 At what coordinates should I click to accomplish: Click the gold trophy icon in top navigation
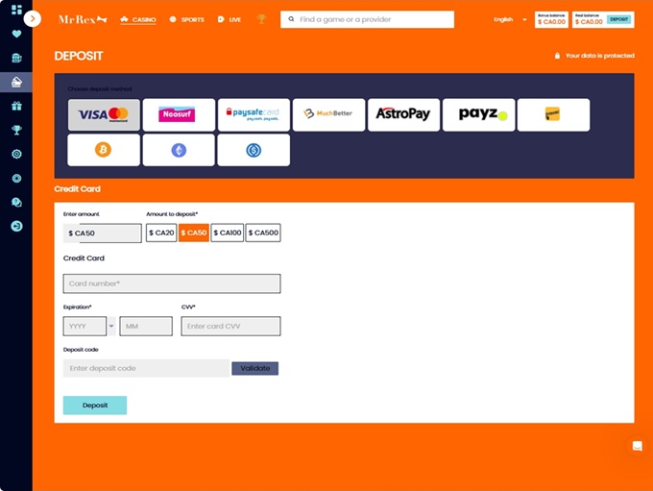(x=261, y=19)
